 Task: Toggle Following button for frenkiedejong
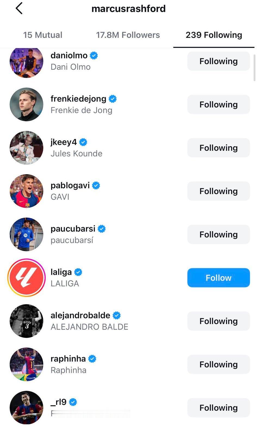click(218, 104)
